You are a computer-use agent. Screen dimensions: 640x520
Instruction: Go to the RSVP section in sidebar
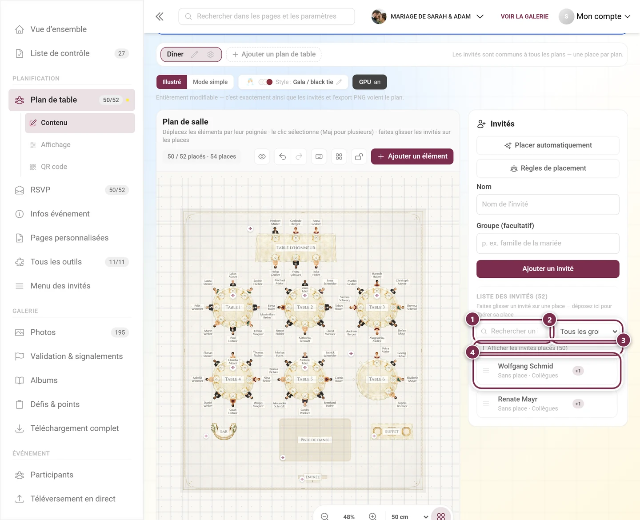[72, 190]
